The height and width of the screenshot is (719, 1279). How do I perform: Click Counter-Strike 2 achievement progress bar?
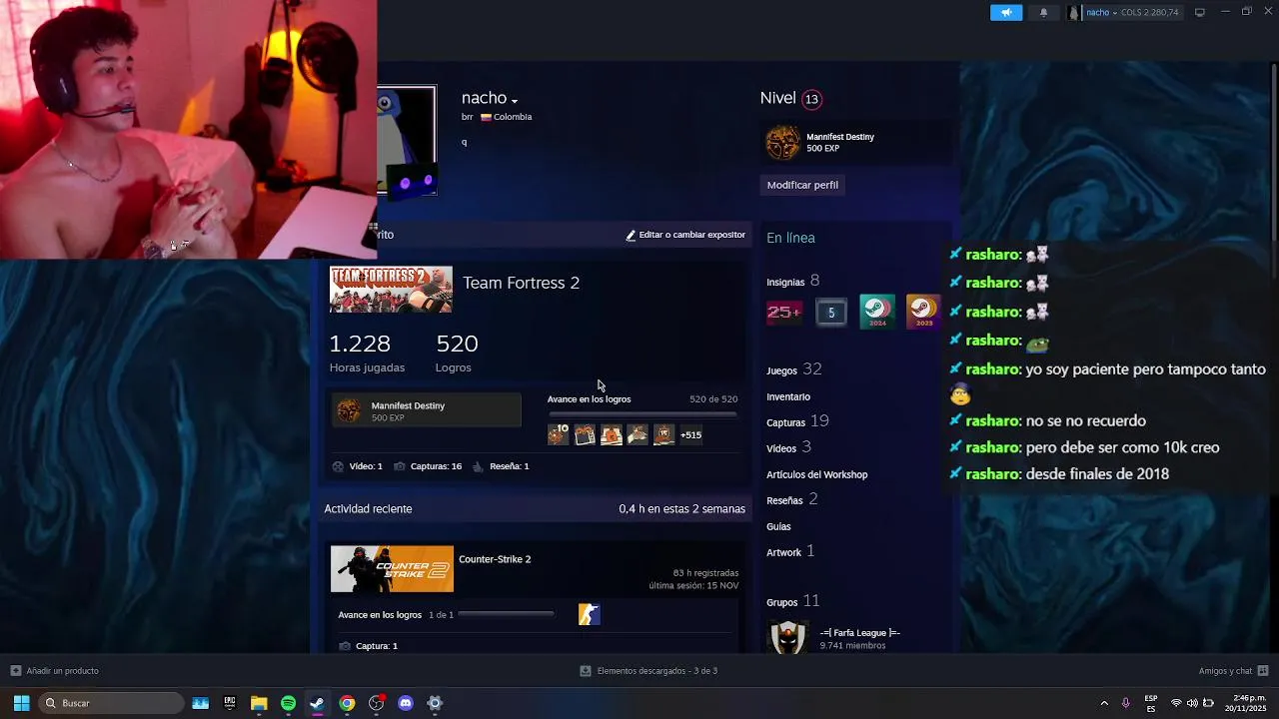point(506,614)
